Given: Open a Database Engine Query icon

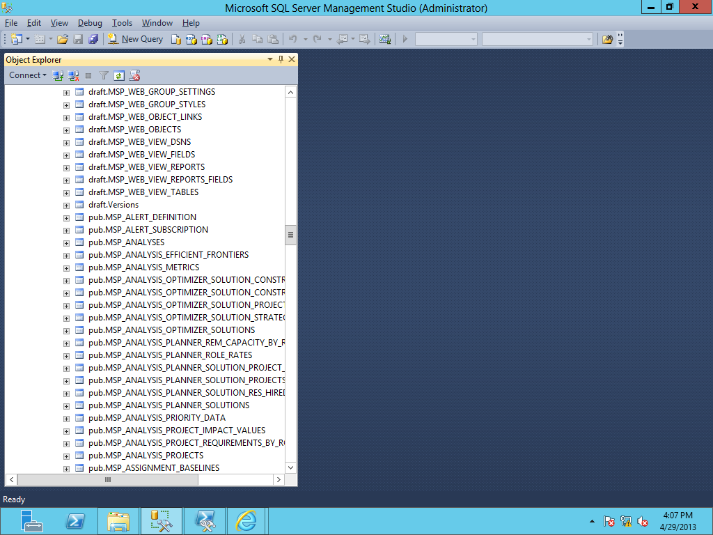Looking at the screenshot, I should [x=176, y=39].
